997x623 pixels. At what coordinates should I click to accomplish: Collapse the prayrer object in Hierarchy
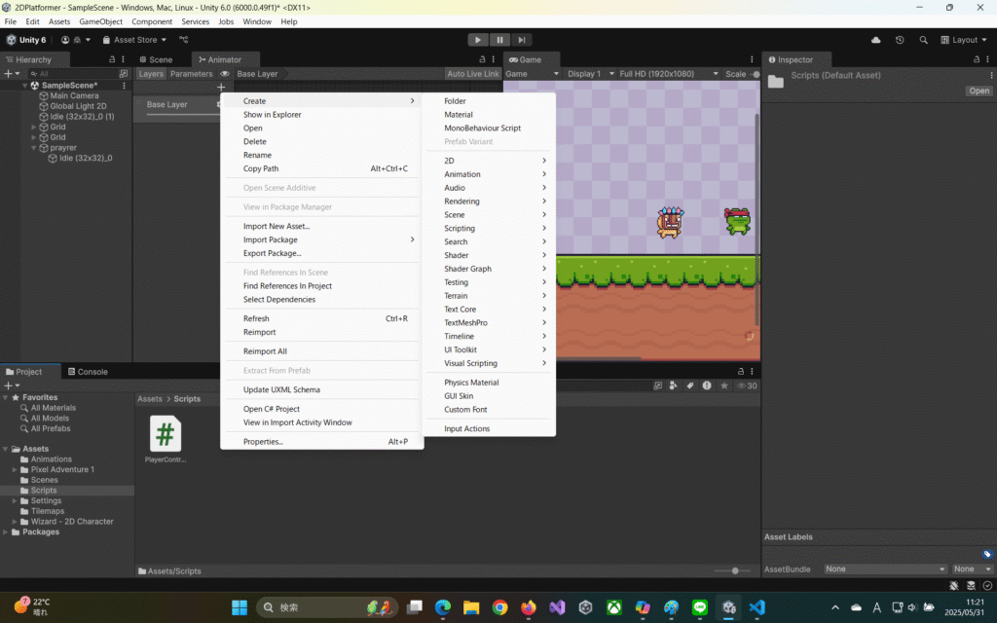coord(34,148)
